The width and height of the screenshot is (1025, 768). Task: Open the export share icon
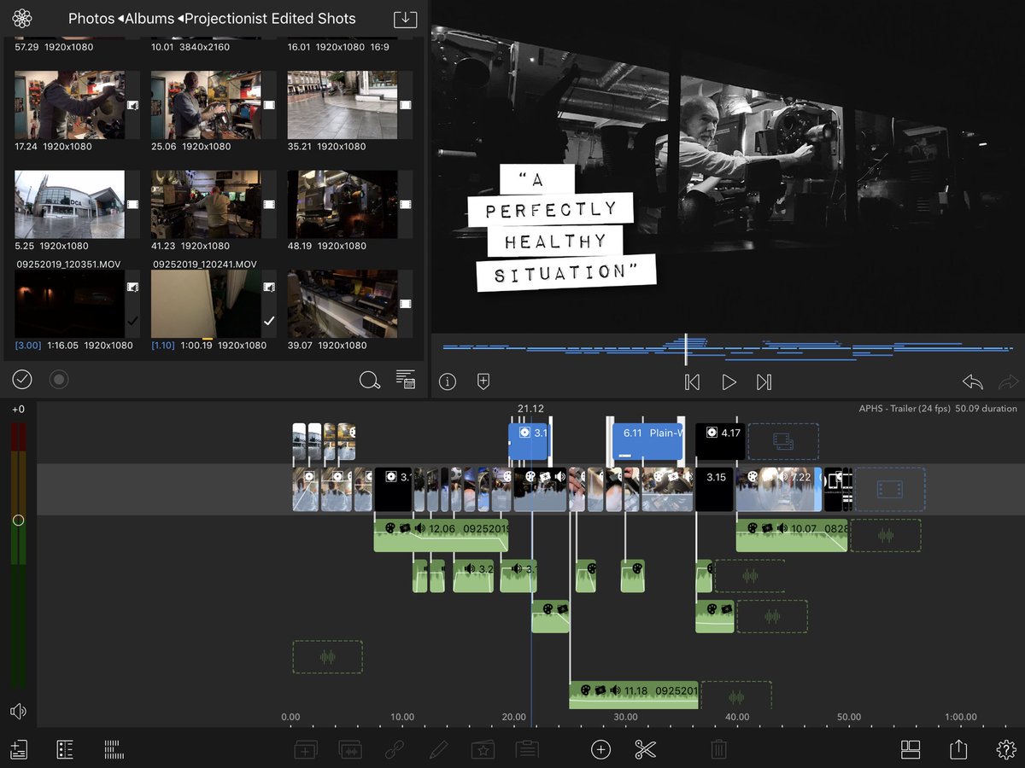pos(958,749)
